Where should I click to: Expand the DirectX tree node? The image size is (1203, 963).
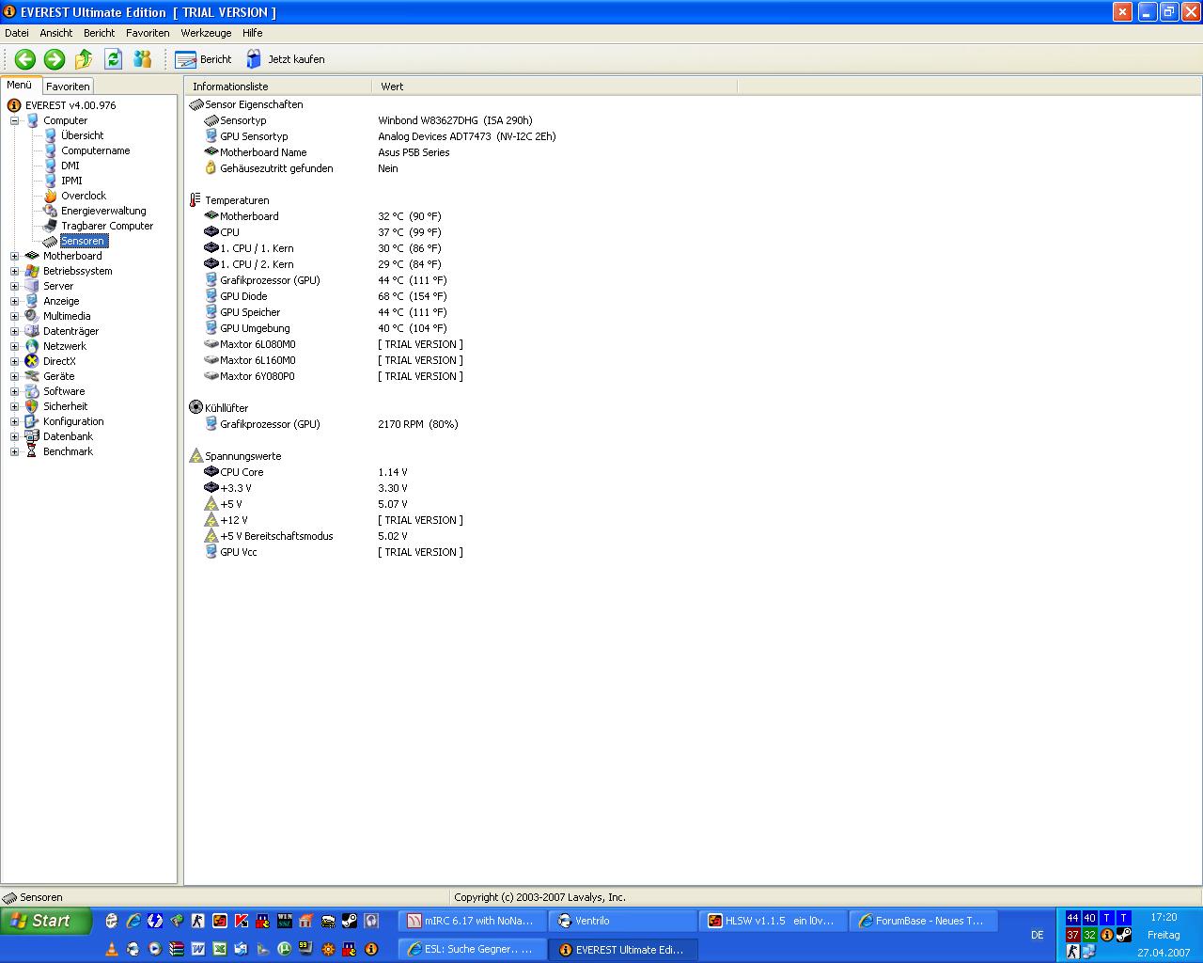(14, 361)
